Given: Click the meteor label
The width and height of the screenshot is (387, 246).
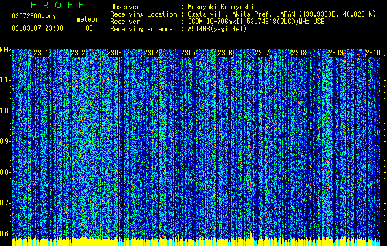Looking at the screenshot, I should pos(87,19).
